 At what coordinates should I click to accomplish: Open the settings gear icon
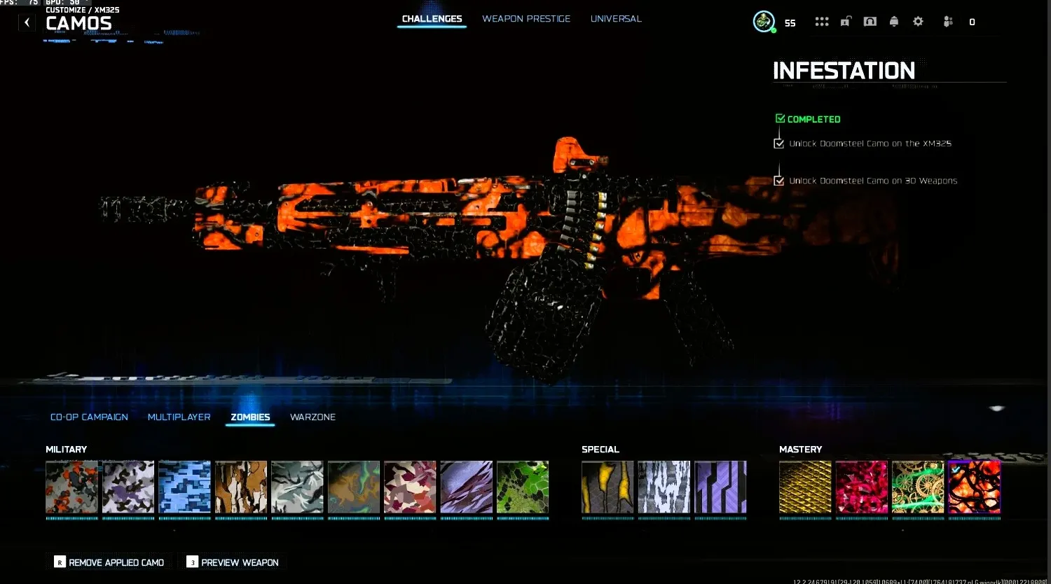click(918, 21)
